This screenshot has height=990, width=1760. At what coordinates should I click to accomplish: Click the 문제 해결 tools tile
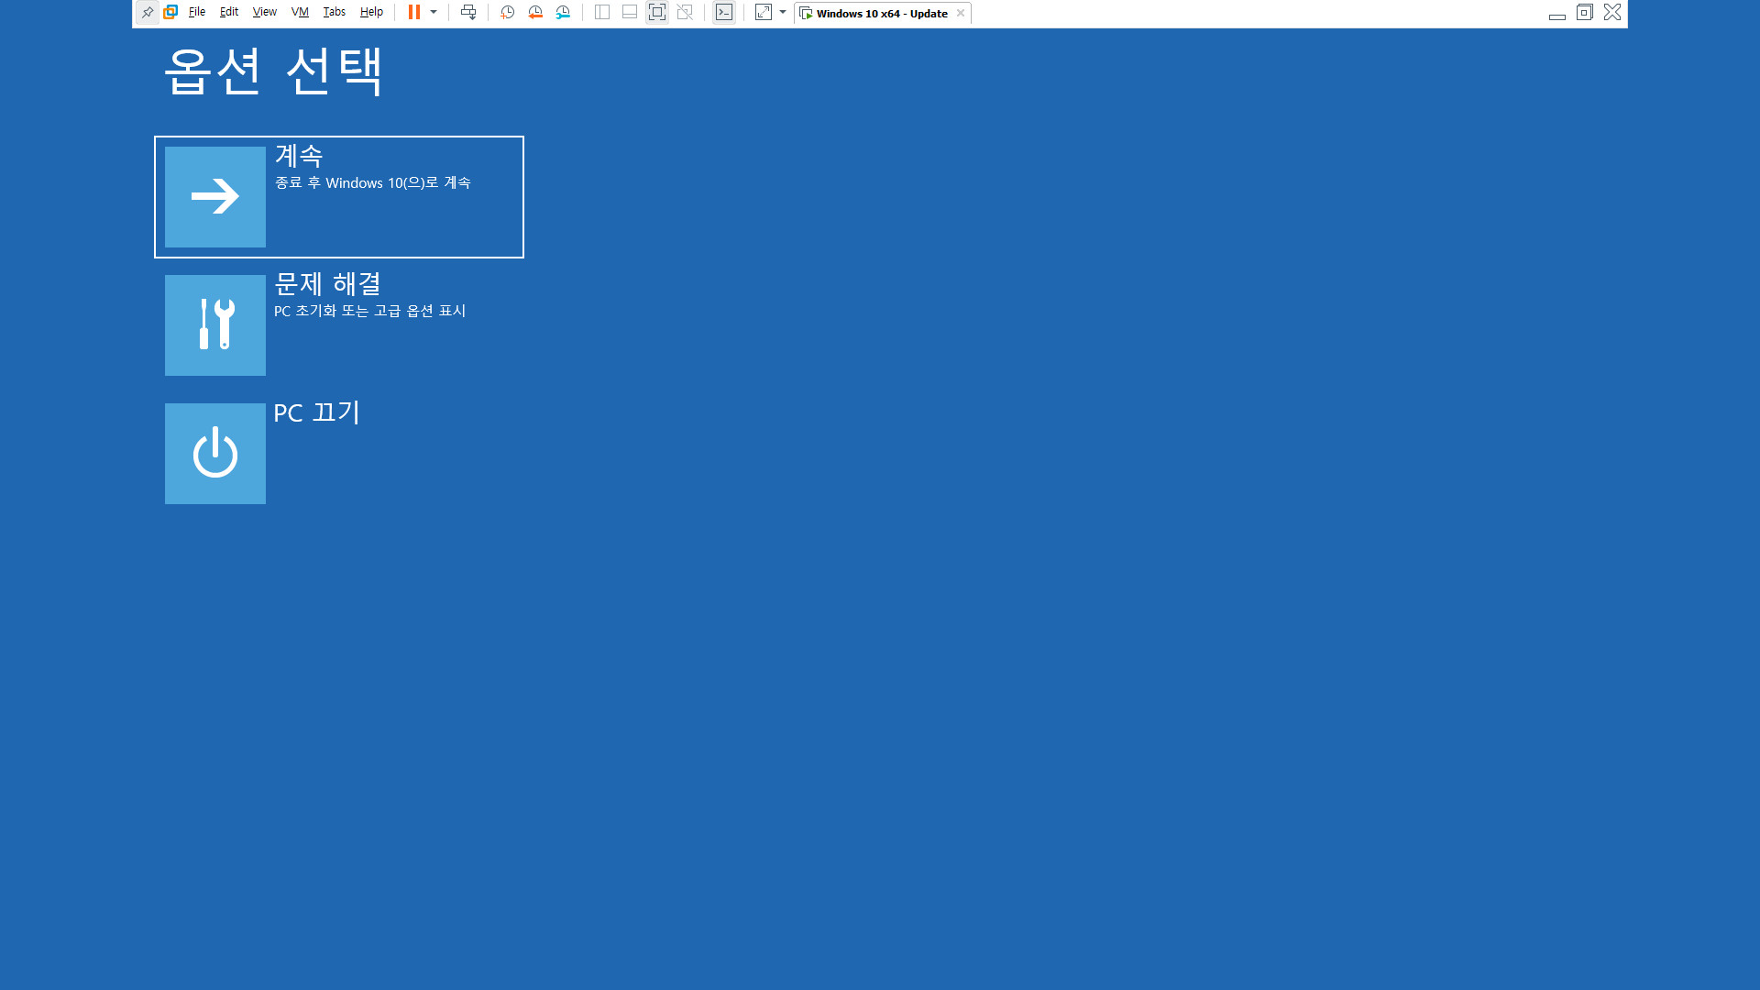(x=215, y=325)
